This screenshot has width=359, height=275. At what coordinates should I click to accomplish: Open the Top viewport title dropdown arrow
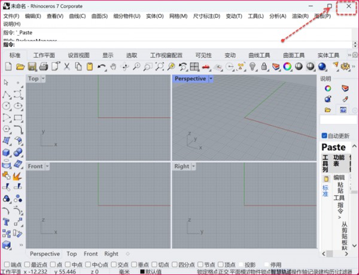(x=43, y=79)
